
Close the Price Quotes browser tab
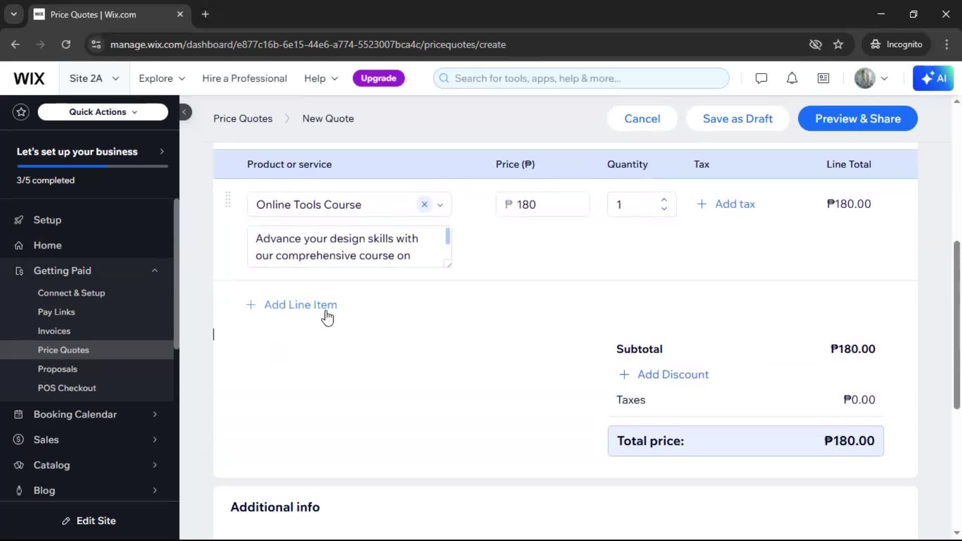pos(180,15)
